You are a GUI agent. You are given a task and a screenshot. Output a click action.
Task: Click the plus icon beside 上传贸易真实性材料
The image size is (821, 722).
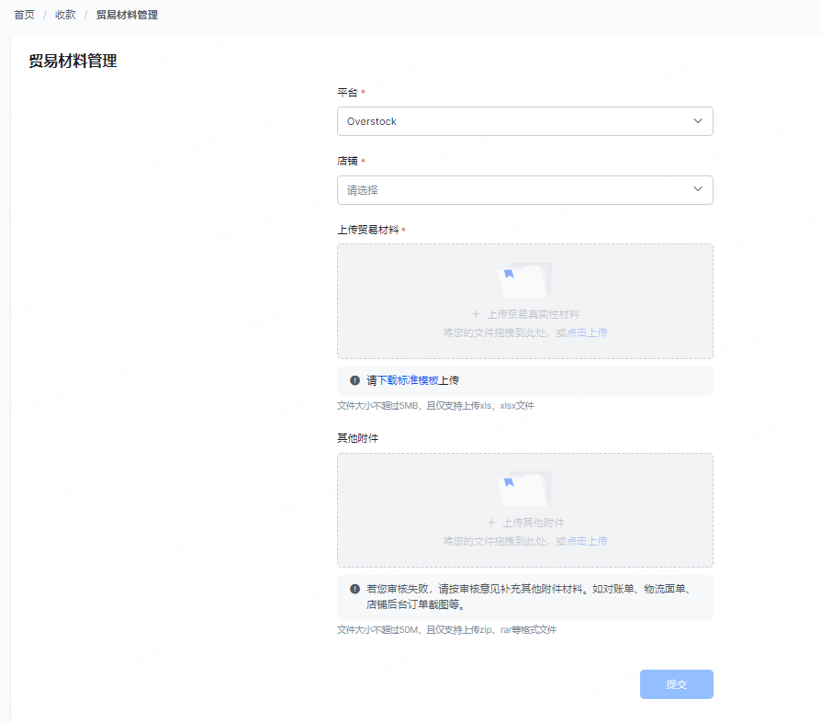476,314
